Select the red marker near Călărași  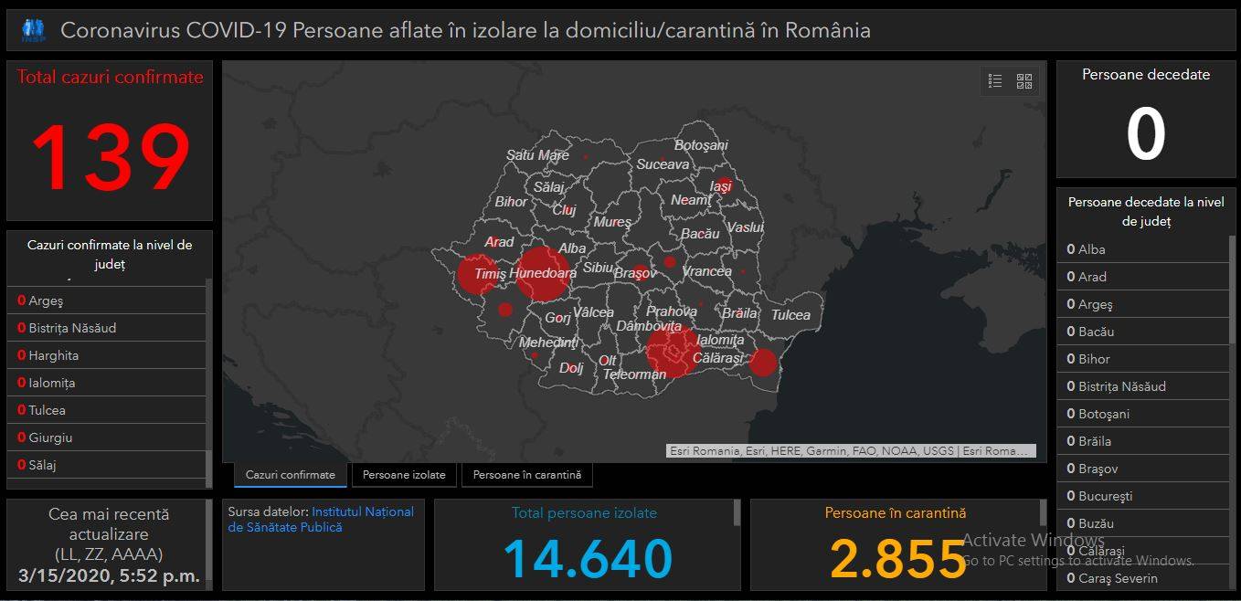(762, 364)
